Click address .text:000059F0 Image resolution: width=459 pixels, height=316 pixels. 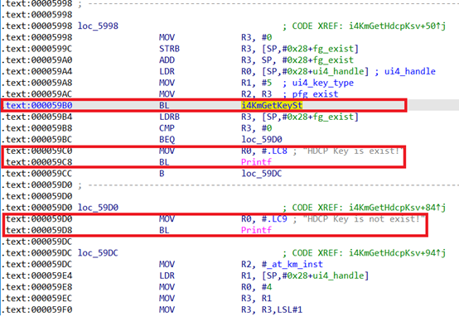[x=37, y=309]
